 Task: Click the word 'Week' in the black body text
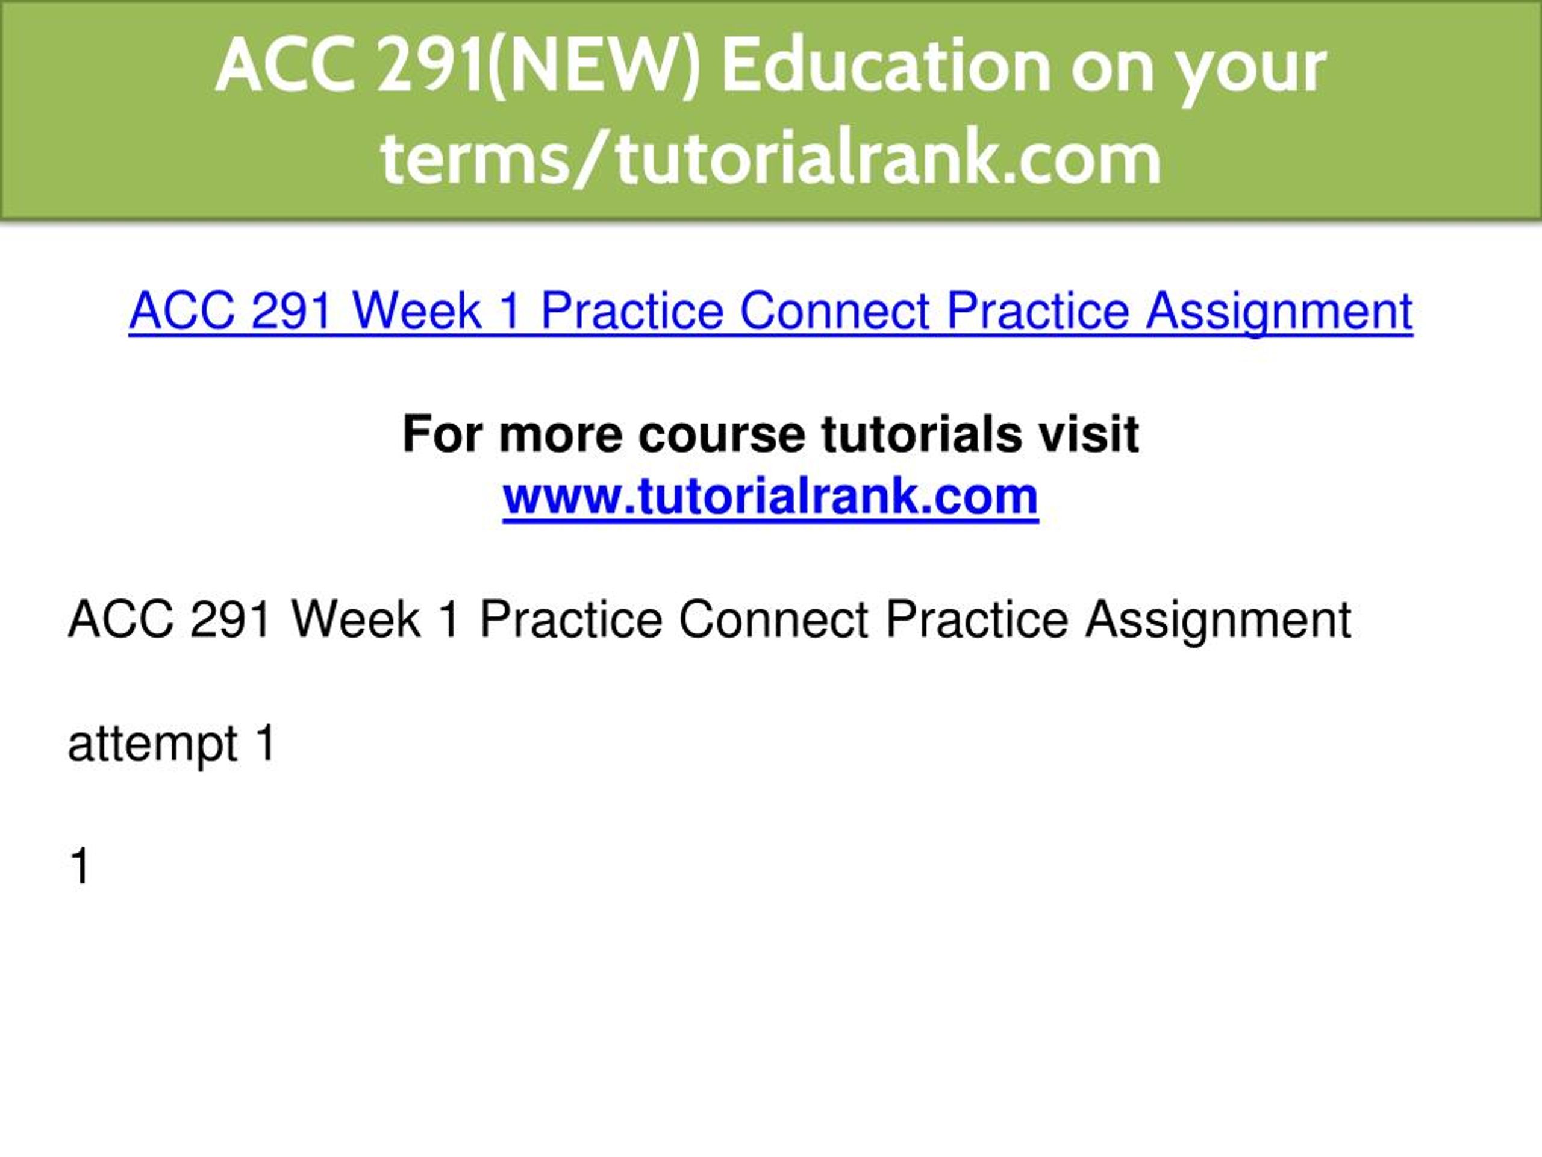(x=355, y=619)
